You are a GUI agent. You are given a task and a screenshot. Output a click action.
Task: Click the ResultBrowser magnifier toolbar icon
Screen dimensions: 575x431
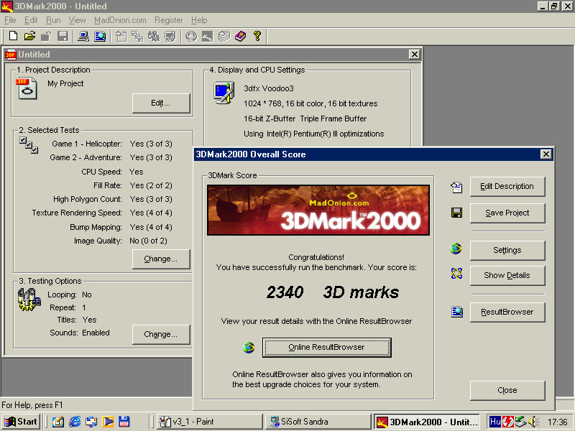100,36
